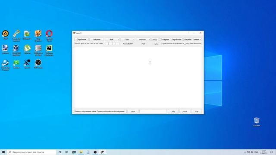Click the status message at the bottom left
The width and height of the screenshot is (276, 155).
click(100, 111)
